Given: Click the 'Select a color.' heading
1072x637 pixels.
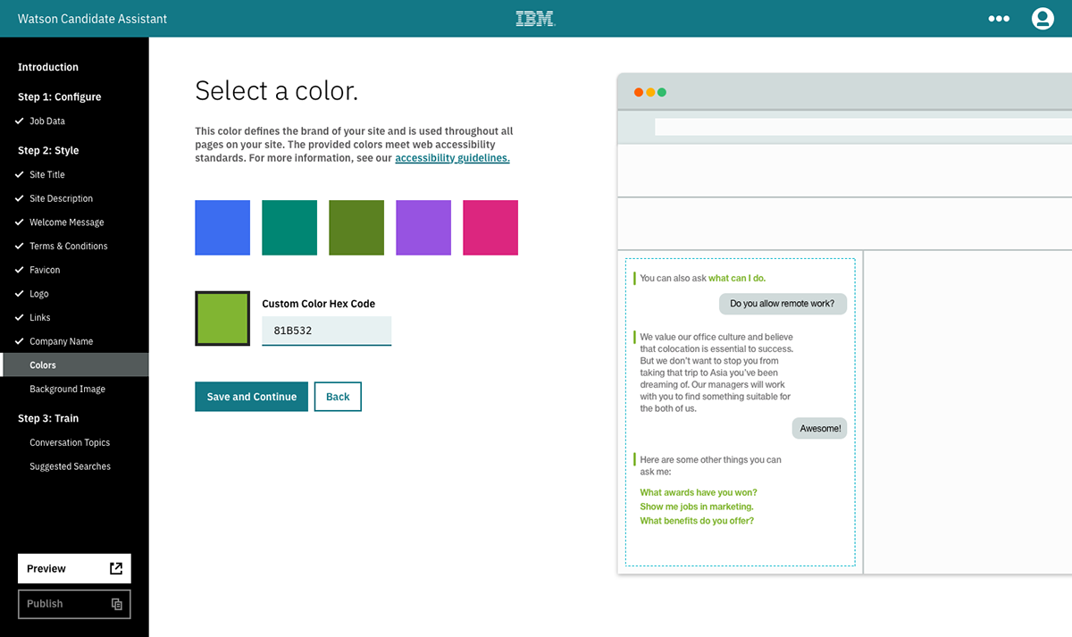Looking at the screenshot, I should point(276,91).
